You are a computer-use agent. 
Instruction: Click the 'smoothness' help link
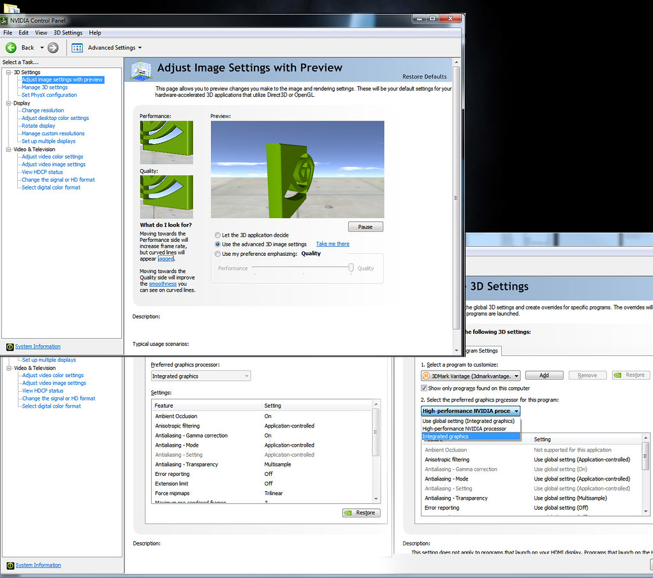[163, 284]
